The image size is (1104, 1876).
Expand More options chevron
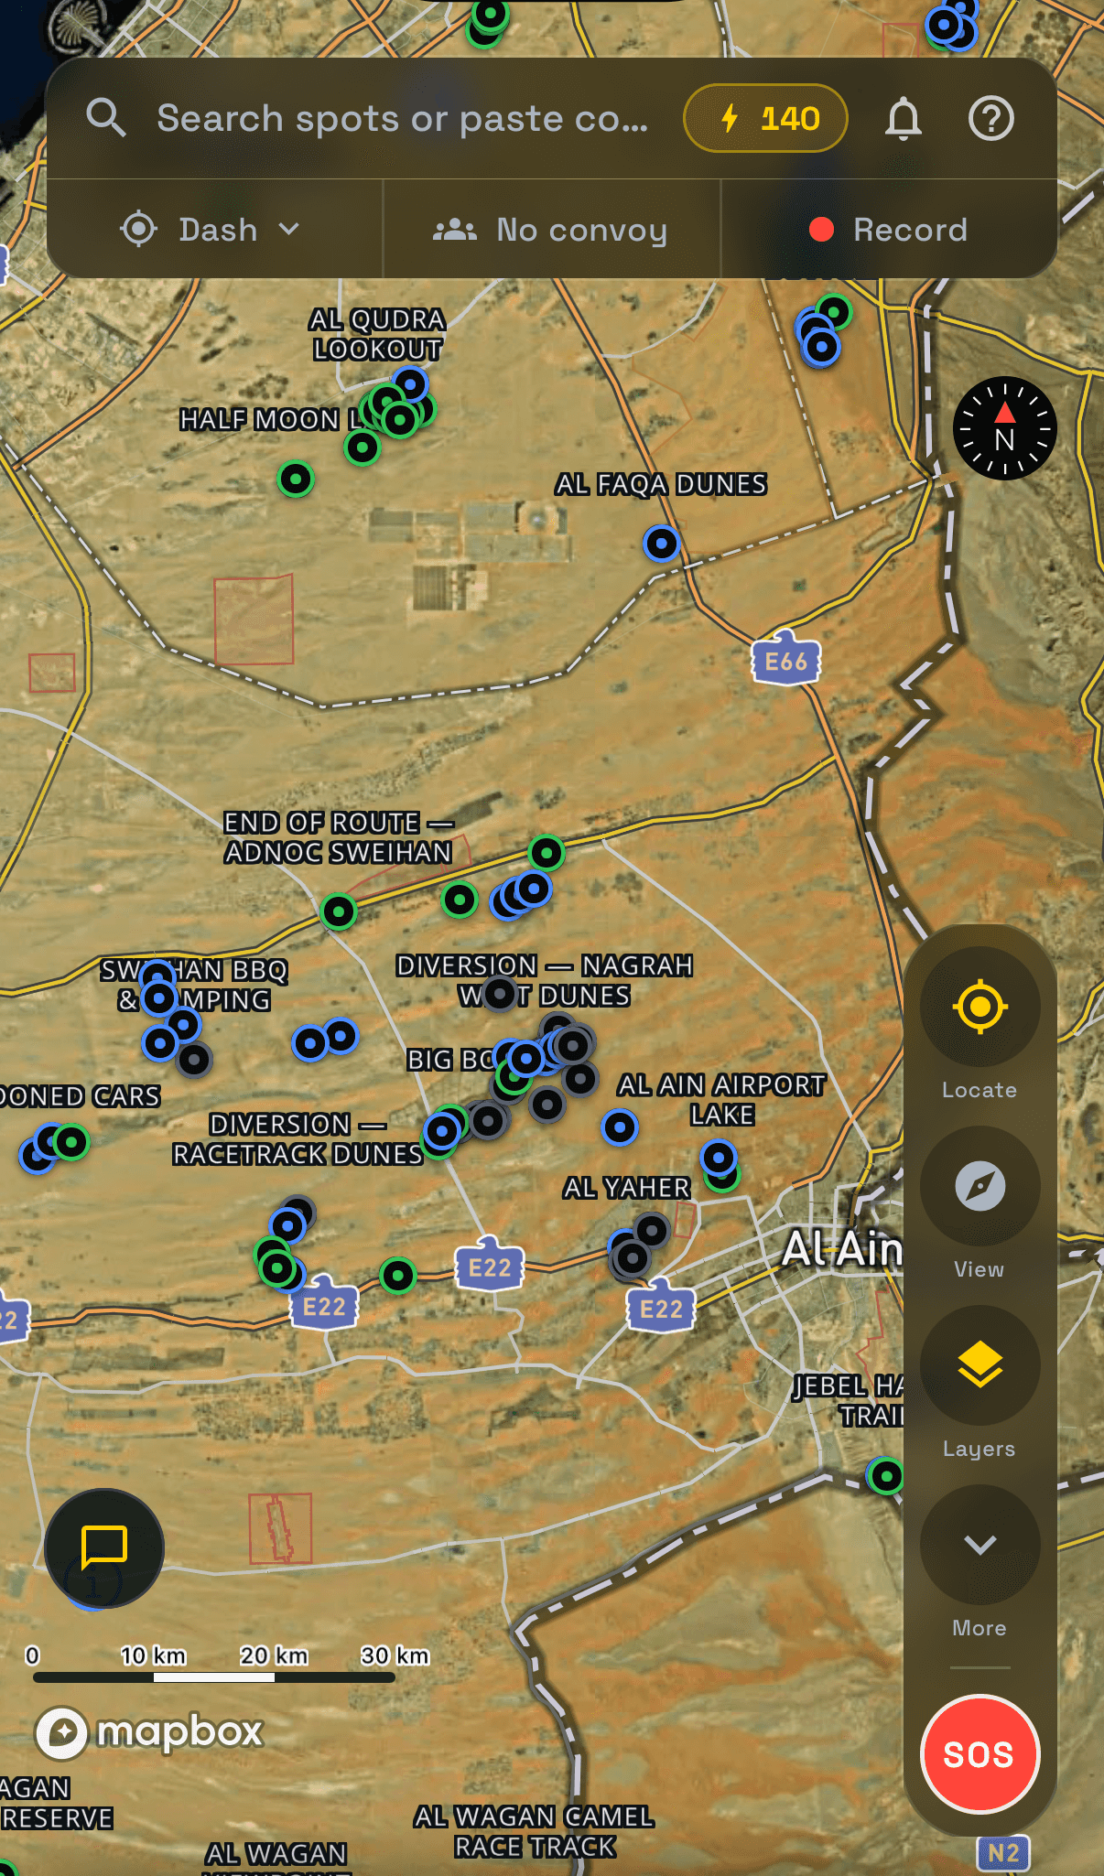pos(980,1545)
